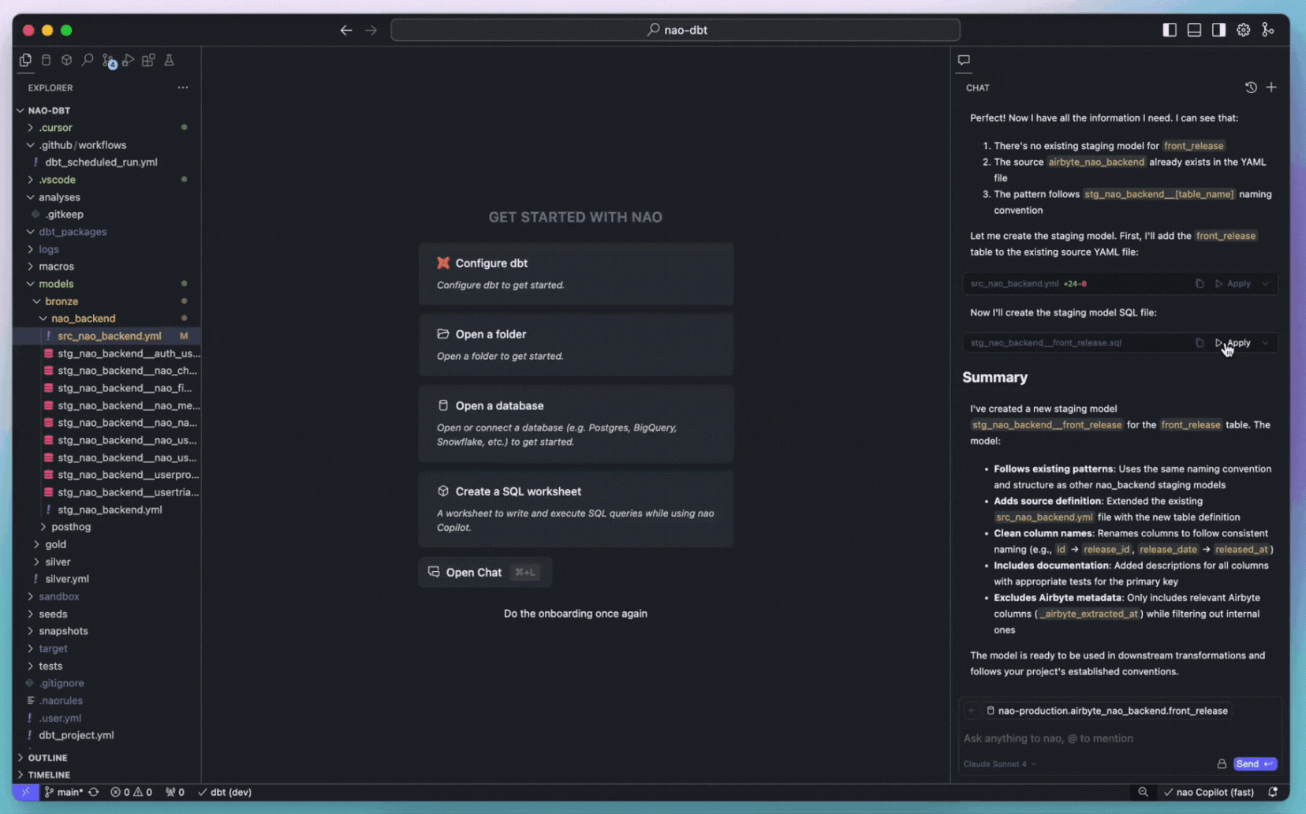Image resolution: width=1306 pixels, height=814 pixels.
Task: Open the Extensions view icon
Action: click(x=148, y=60)
